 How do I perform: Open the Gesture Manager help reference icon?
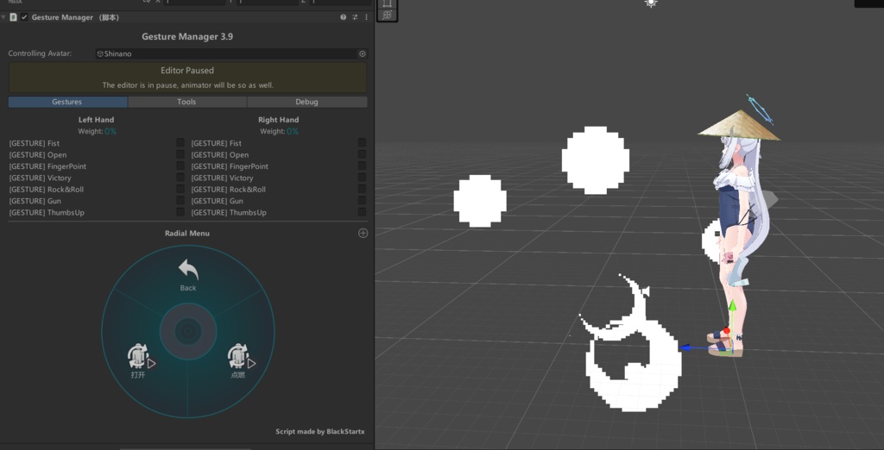tap(343, 17)
